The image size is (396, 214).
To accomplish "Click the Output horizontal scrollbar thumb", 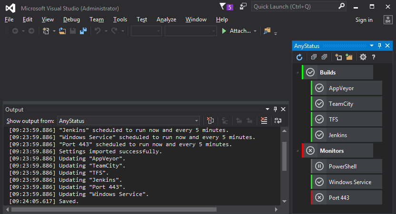I will tap(114, 209).
